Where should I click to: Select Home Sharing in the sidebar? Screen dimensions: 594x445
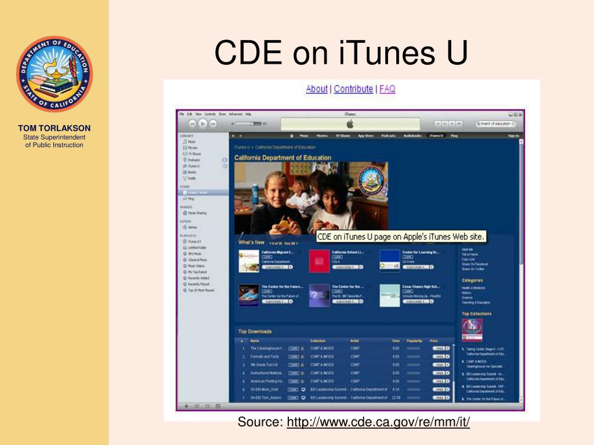click(x=195, y=213)
